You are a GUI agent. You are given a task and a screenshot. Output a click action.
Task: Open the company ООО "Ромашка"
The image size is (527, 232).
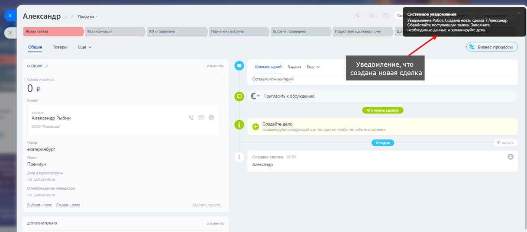pyautogui.click(x=46, y=126)
